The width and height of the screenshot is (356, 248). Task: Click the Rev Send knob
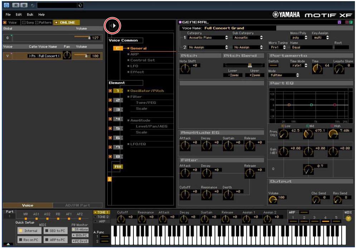(x=337, y=200)
